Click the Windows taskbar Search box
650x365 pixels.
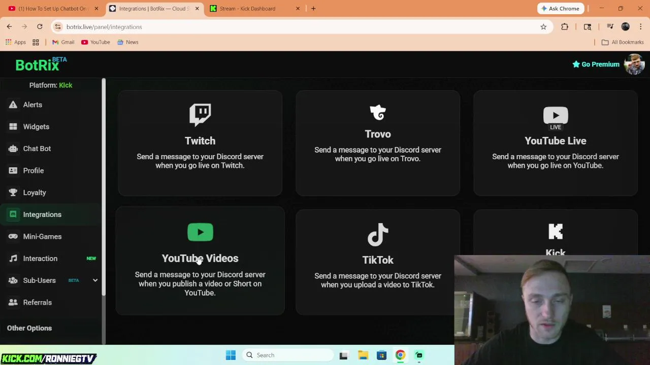pyautogui.click(x=287, y=355)
